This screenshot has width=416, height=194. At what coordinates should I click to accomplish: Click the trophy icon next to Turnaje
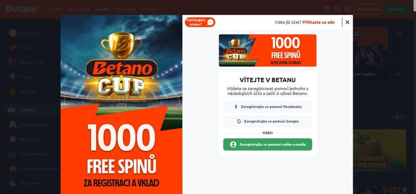point(13,77)
